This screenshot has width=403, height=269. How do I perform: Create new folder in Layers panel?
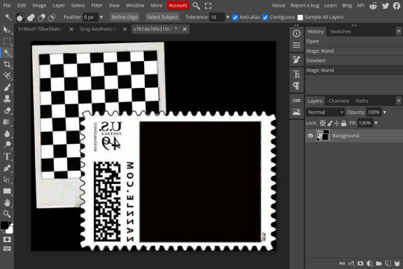tap(378, 263)
